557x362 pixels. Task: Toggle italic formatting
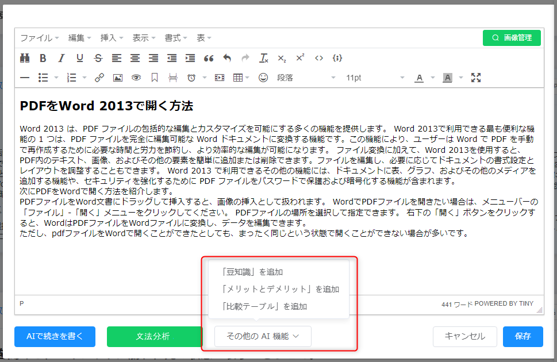[62, 58]
